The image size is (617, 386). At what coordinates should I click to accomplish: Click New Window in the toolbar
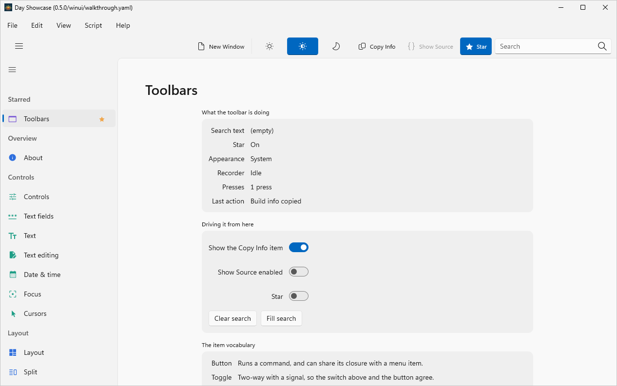coord(221,46)
